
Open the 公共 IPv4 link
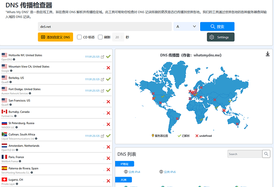point(132,172)
